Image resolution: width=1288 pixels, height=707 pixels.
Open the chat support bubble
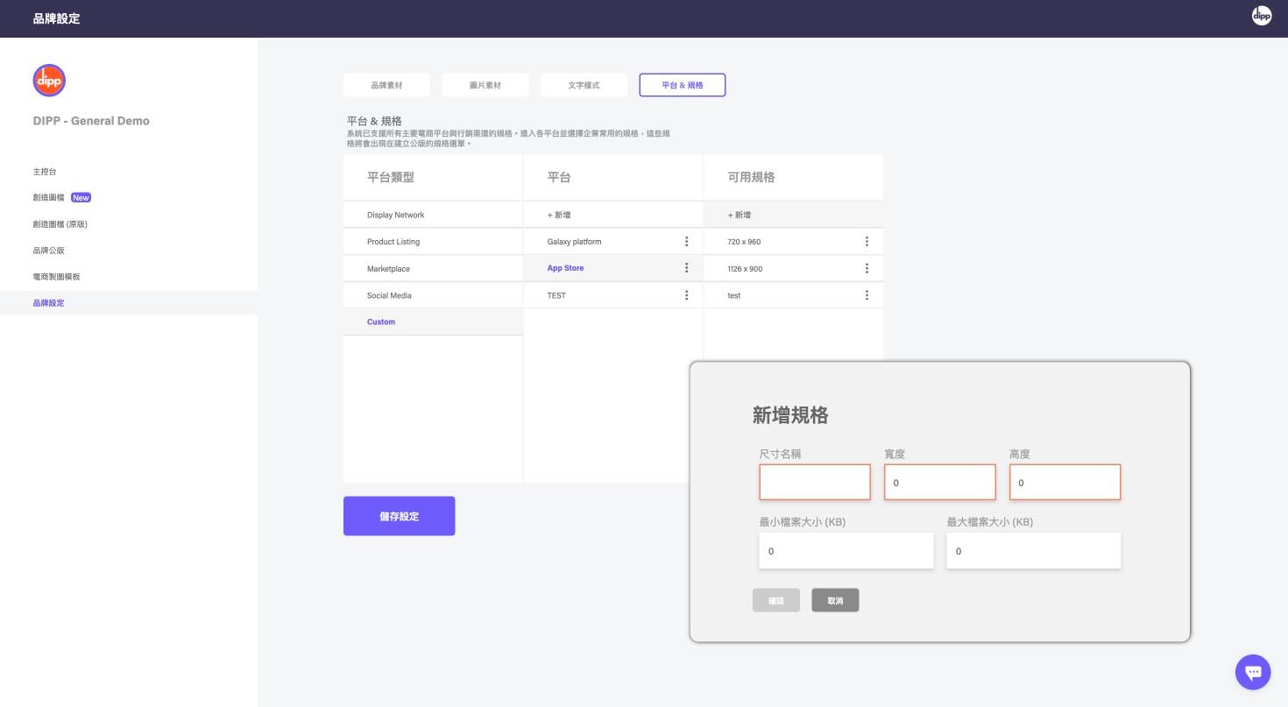tap(1253, 672)
